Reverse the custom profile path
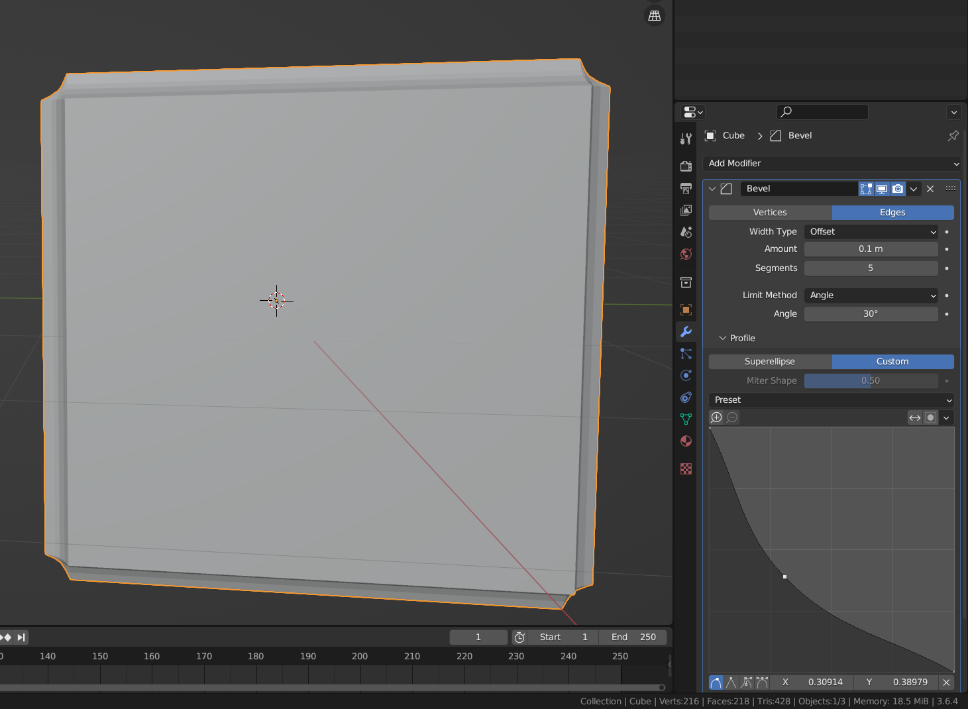968x709 pixels. [914, 417]
